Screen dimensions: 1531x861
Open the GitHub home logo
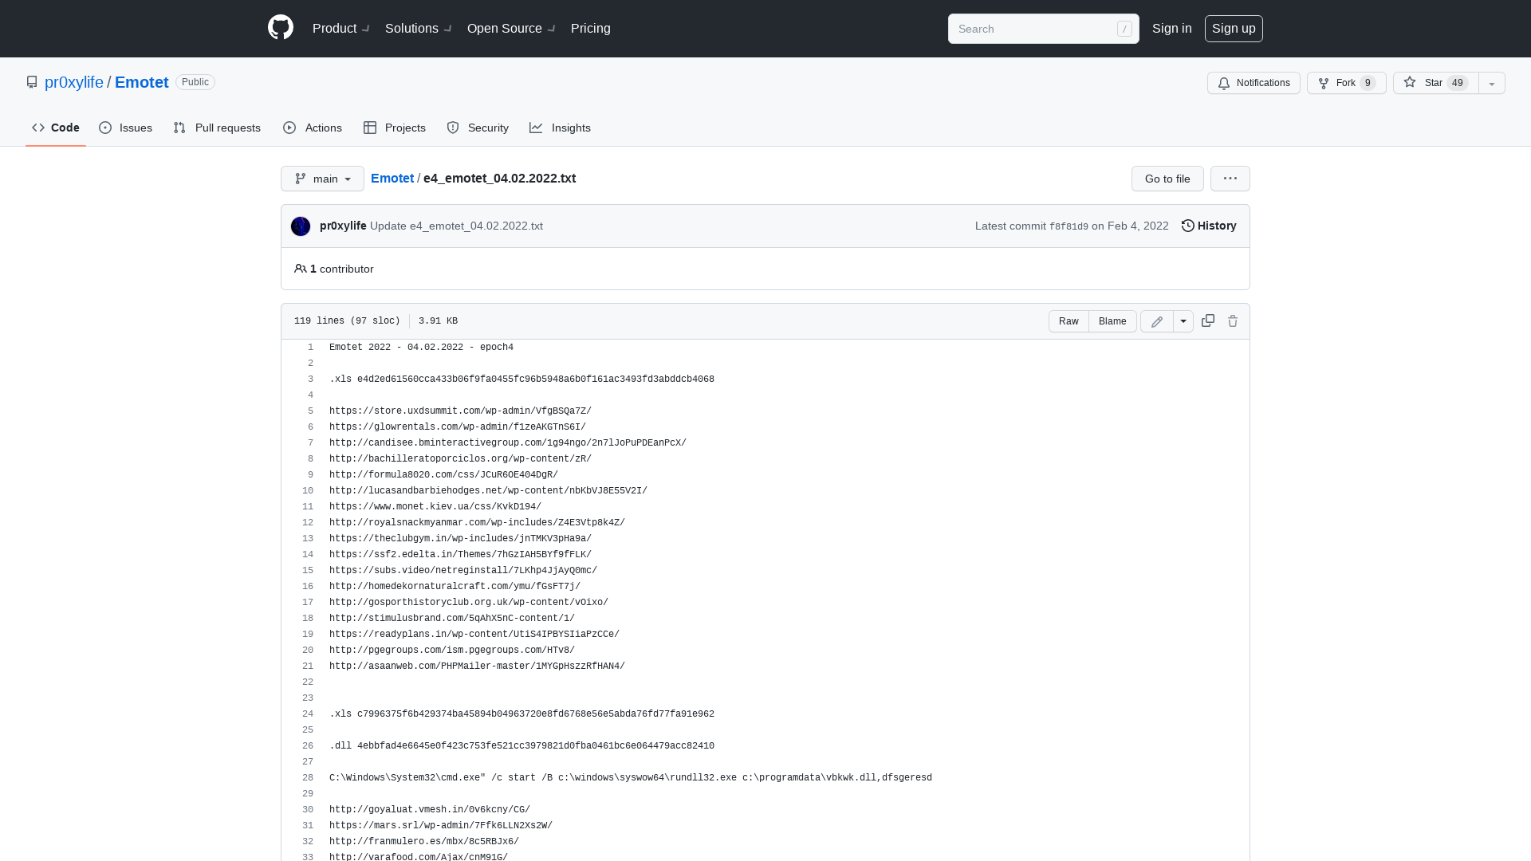click(281, 28)
